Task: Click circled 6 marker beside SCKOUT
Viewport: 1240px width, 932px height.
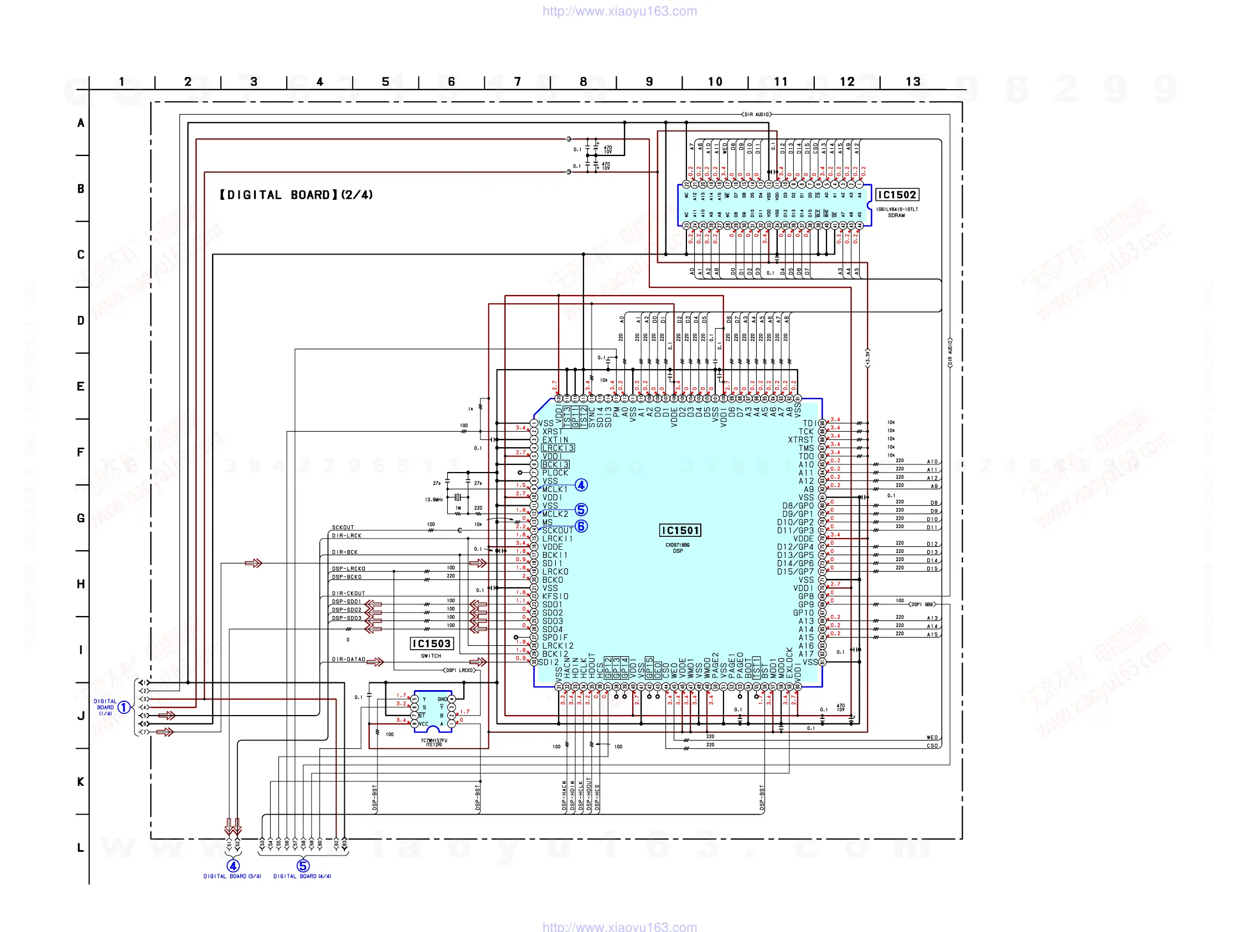Action: pyautogui.click(x=581, y=526)
